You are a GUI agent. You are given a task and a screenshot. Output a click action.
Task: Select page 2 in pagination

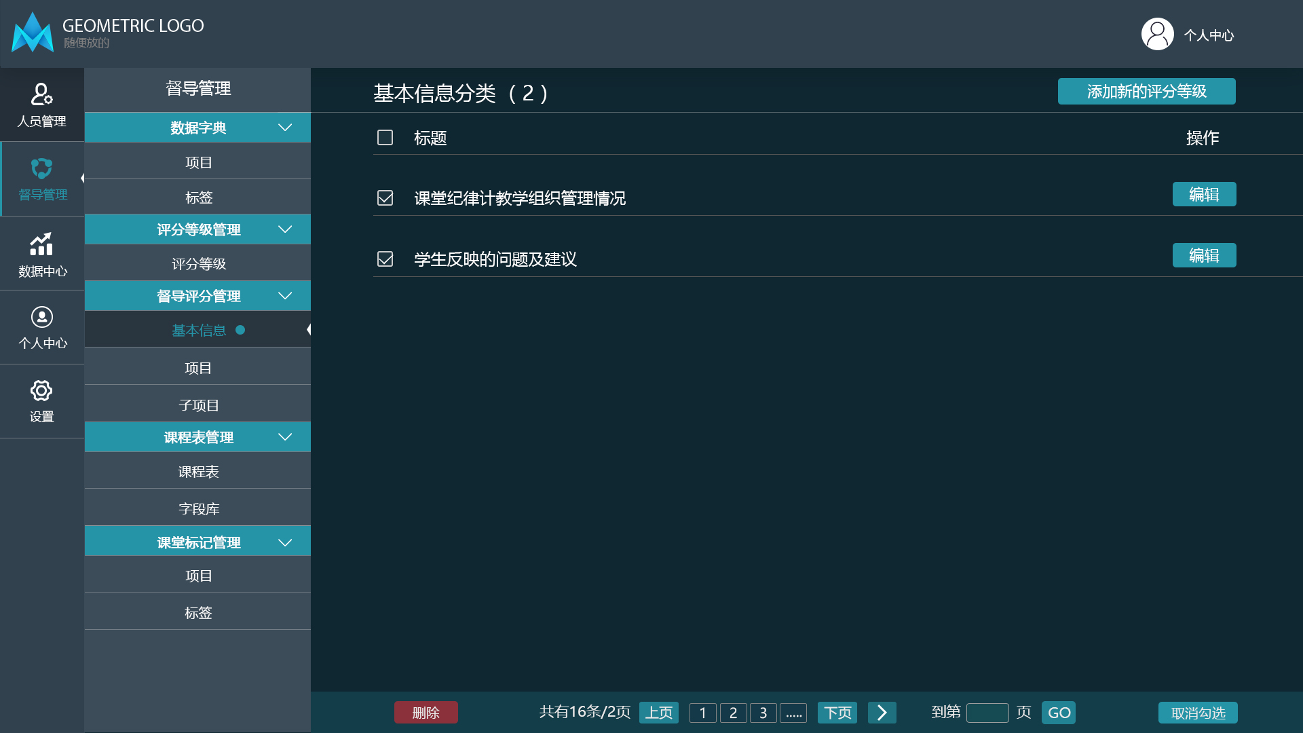(733, 713)
